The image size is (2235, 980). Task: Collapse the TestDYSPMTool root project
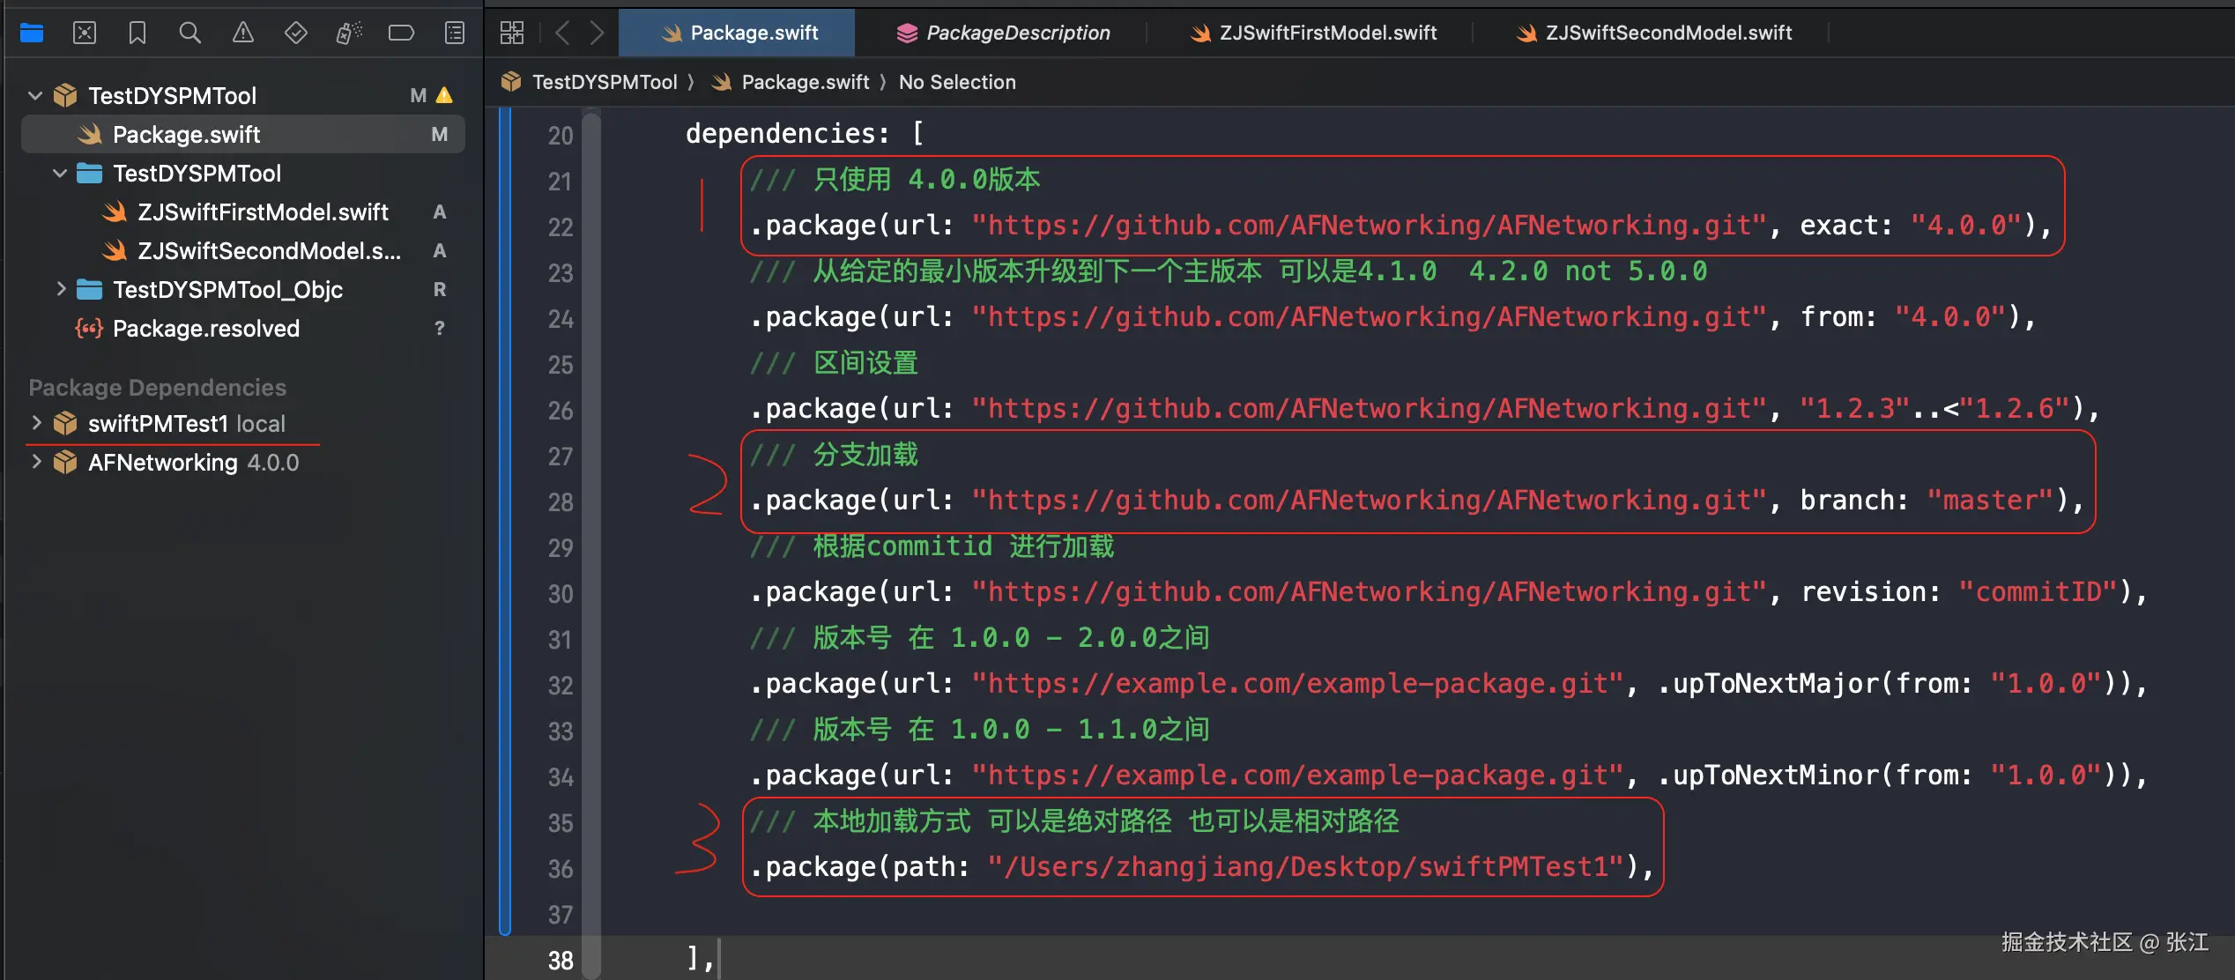tap(35, 95)
